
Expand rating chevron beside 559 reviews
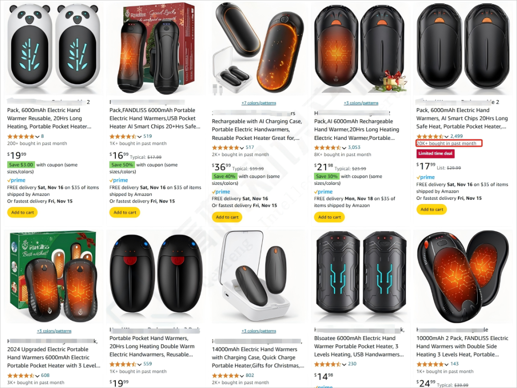pos(139,365)
